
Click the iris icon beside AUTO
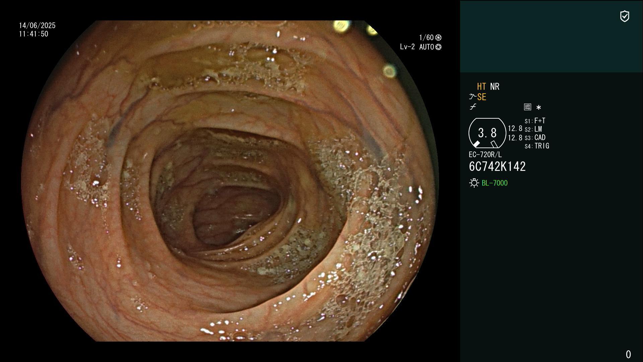tap(438, 47)
